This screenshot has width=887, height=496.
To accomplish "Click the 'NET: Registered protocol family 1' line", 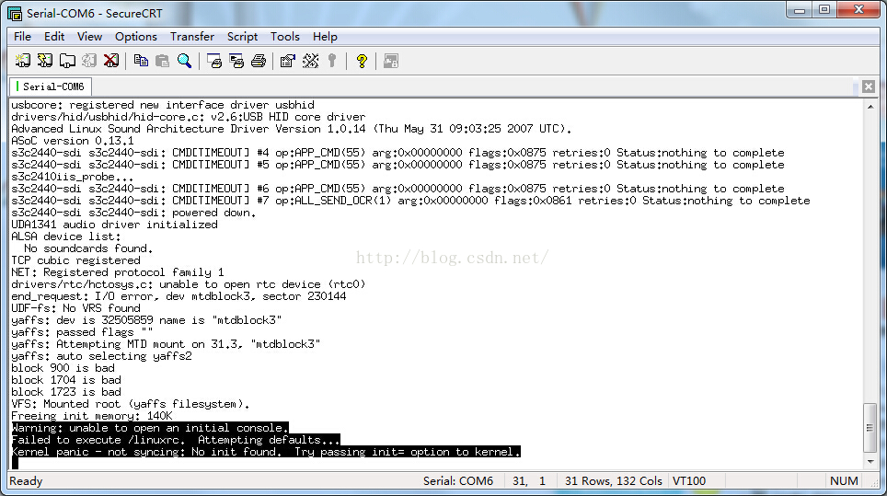I will (117, 272).
